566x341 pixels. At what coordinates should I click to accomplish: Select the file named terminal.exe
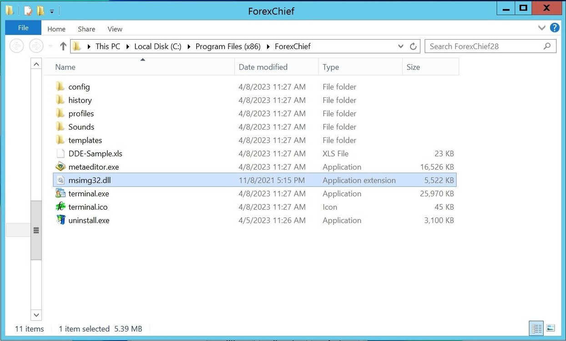[x=89, y=194]
